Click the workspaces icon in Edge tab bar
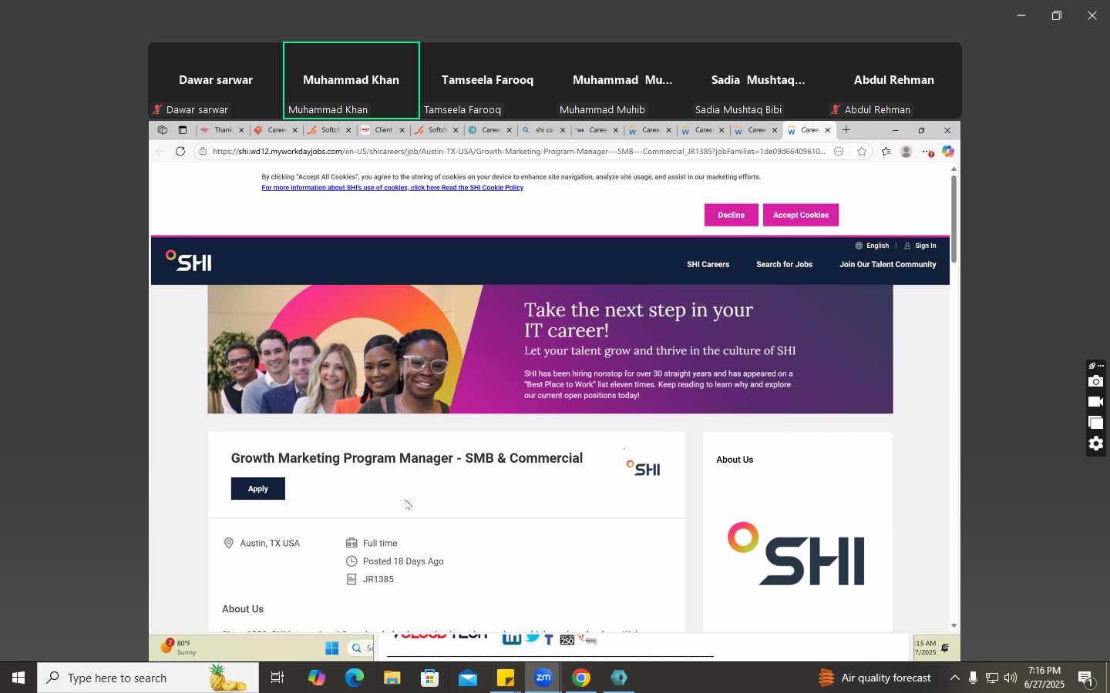Viewport: 1110px width, 693px height. pyautogui.click(x=162, y=130)
